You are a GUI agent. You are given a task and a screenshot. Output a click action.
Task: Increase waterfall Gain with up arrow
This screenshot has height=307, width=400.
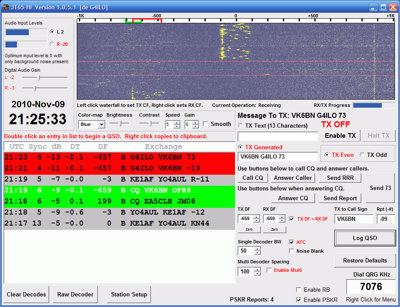pyautogui.click(x=196, y=123)
